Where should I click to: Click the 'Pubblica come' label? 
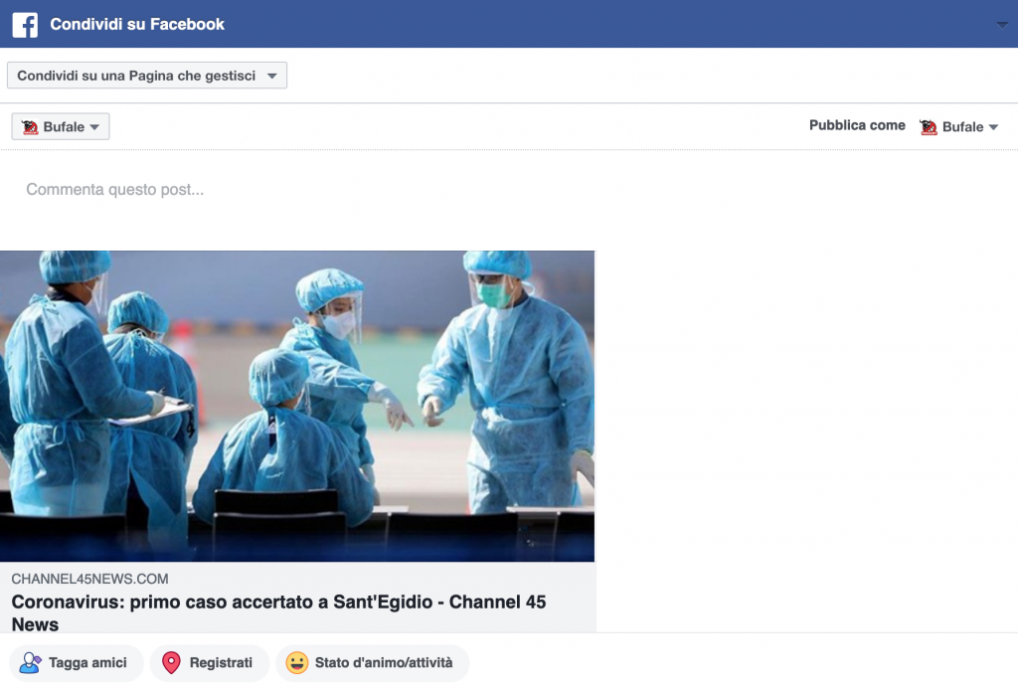(x=857, y=125)
